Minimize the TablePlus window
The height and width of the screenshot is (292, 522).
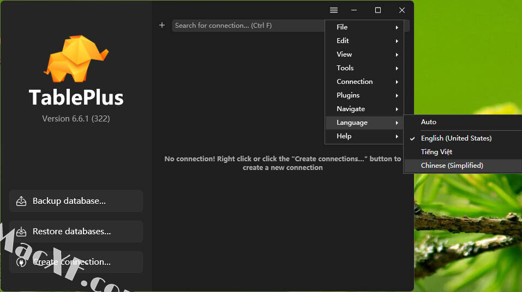354,10
